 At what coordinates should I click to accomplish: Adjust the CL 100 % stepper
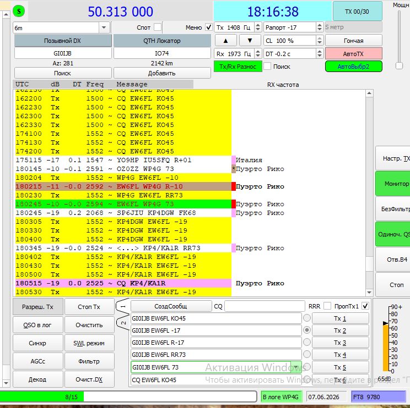320,41
